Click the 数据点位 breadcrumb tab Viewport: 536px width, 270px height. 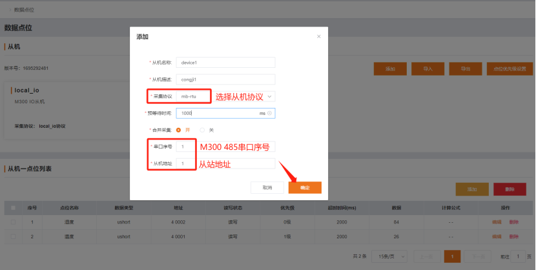[x=23, y=10]
